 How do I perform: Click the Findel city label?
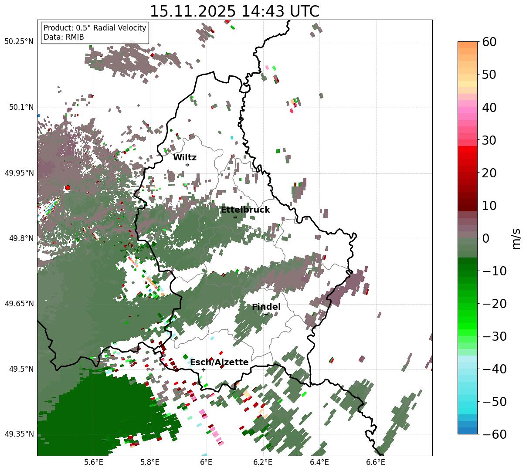pos(266,307)
